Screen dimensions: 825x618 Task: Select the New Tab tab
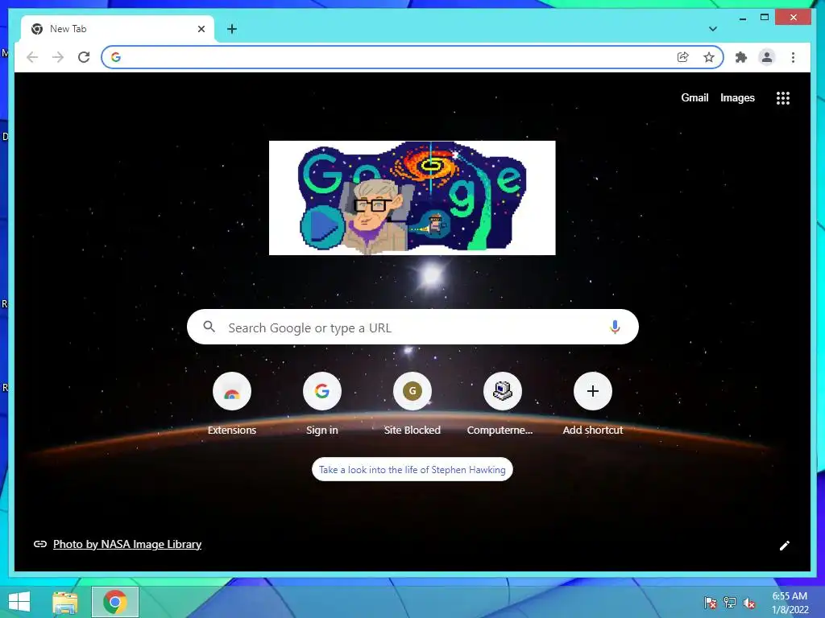(x=118, y=29)
